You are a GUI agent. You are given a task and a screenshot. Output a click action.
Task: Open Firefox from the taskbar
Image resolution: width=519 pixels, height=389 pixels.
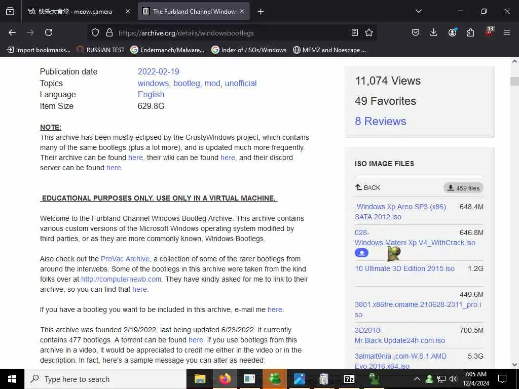pos(225,379)
